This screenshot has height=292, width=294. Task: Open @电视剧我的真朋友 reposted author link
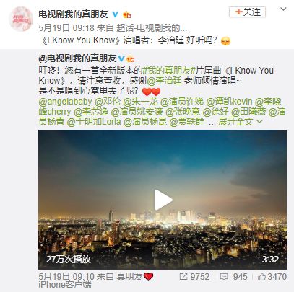point(77,58)
